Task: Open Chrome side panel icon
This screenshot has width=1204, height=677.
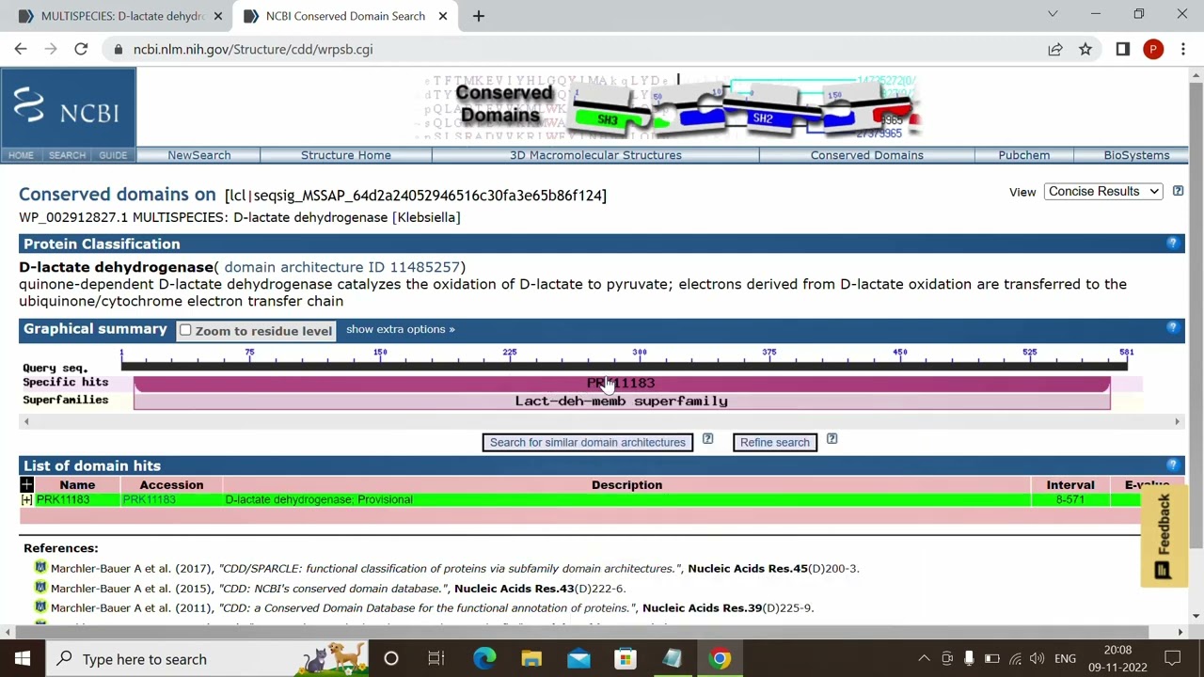Action: pyautogui.click(x=1122, y=49)
